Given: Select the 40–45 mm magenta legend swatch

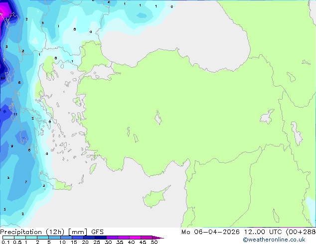Looking at the screenshot, I should click(x=135, y=238).
